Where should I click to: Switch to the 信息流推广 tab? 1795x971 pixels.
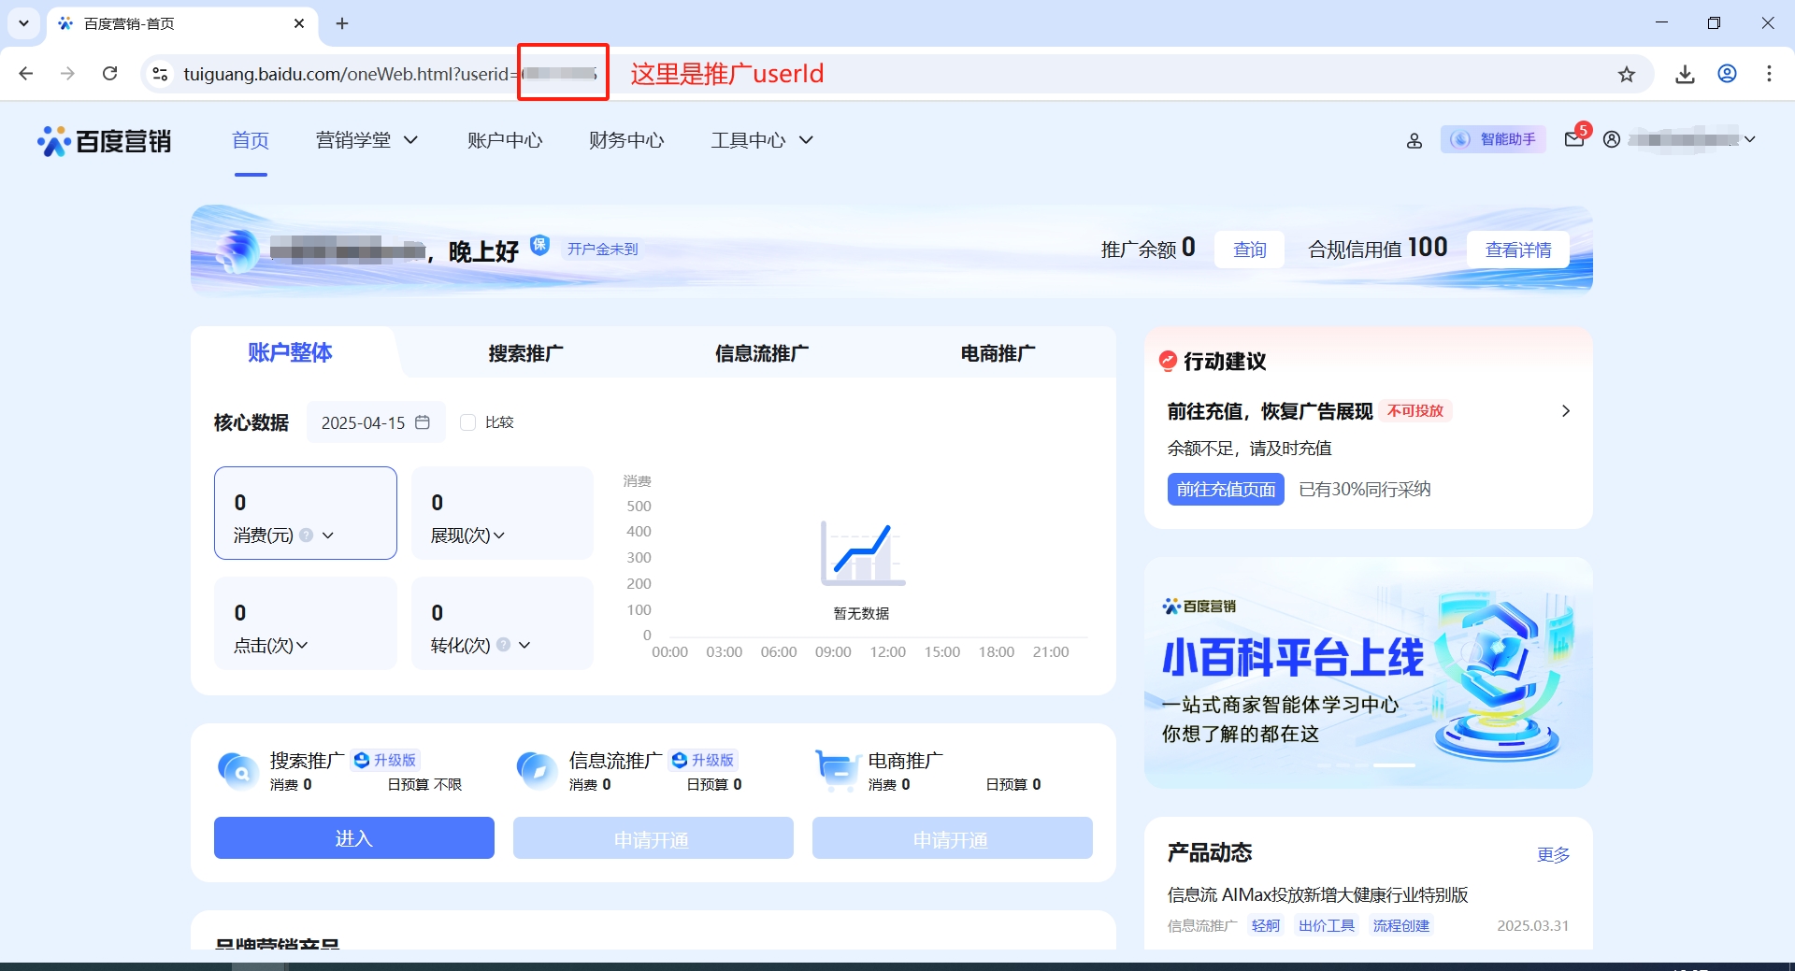(x=761, y=353)
